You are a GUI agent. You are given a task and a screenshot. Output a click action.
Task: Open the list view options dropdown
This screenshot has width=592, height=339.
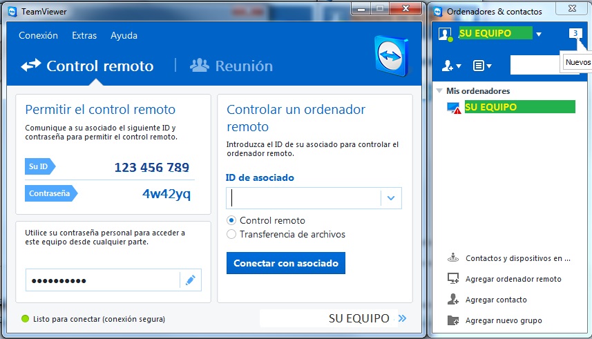coord(482,66)
